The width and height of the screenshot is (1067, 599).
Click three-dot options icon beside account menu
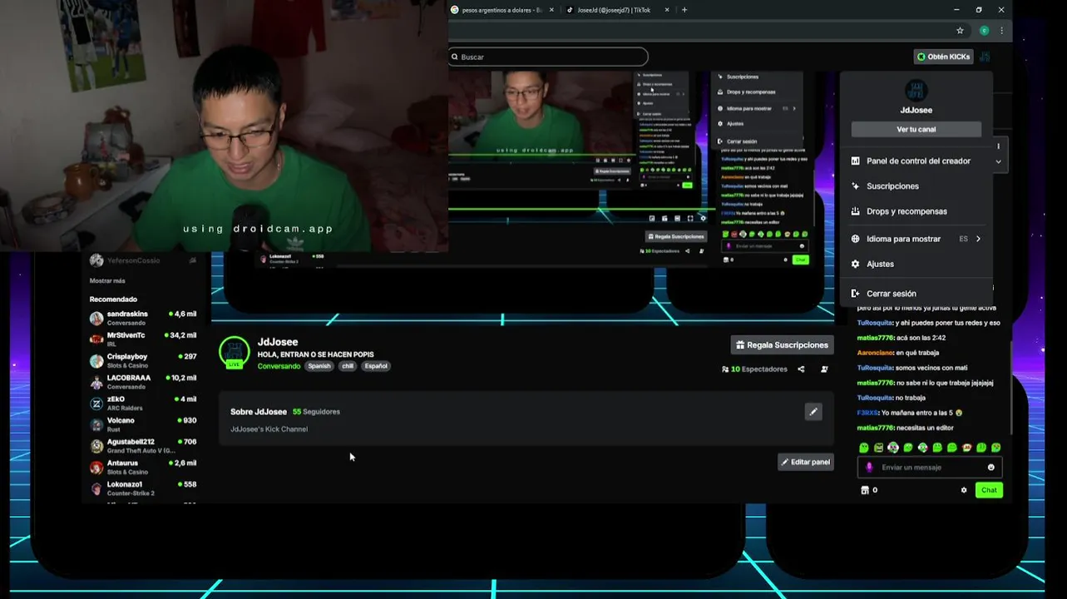[998, 146]
